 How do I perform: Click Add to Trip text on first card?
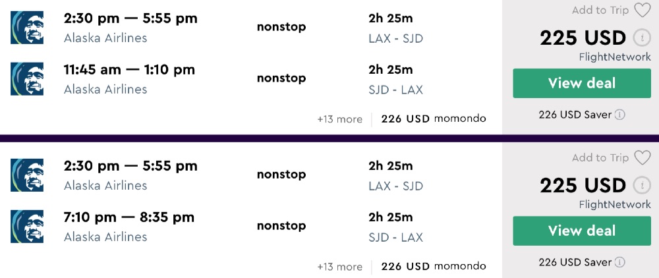click(x=600, y=10)
